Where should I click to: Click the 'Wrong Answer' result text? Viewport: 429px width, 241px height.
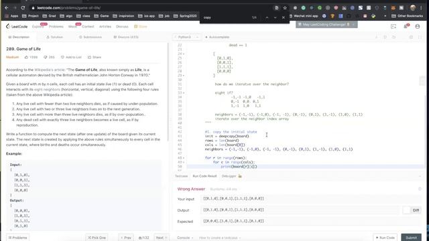pyautogui.click(x=191, y=189)
